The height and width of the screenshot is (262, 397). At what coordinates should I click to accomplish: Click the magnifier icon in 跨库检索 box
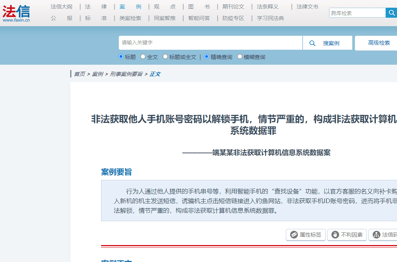[392, 12]
